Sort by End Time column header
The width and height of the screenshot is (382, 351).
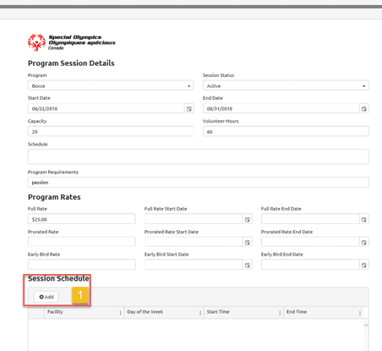click(297, 312)
